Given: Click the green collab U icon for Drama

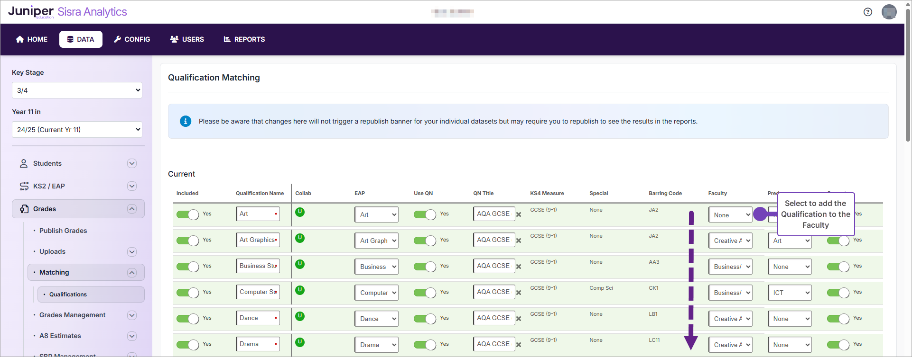Looking at the screenshot, I should click(x=300, y=342).
